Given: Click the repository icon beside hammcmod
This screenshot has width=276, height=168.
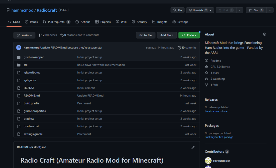Looking at the screenshot, I should click(x=8, y=10).
